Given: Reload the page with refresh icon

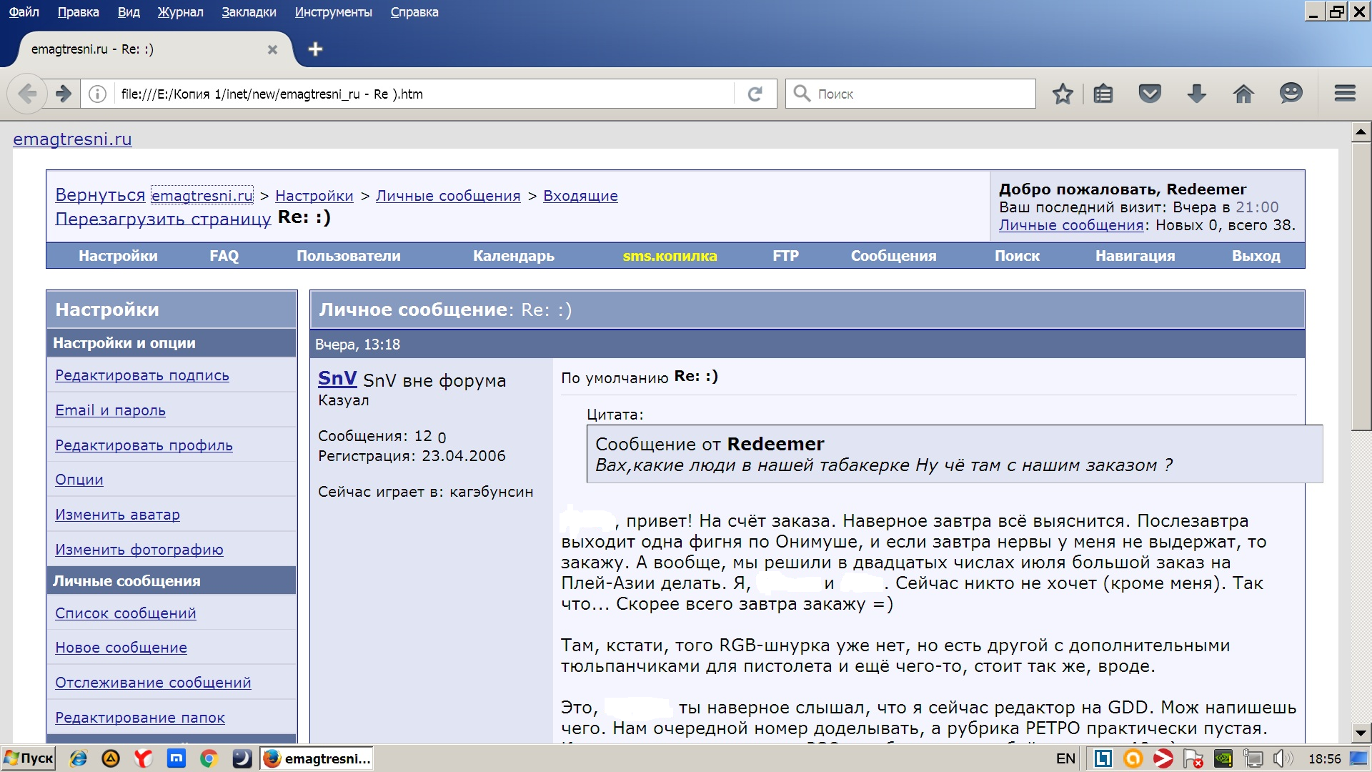Looking at the screenshot, I should click(x=755, y=94).
